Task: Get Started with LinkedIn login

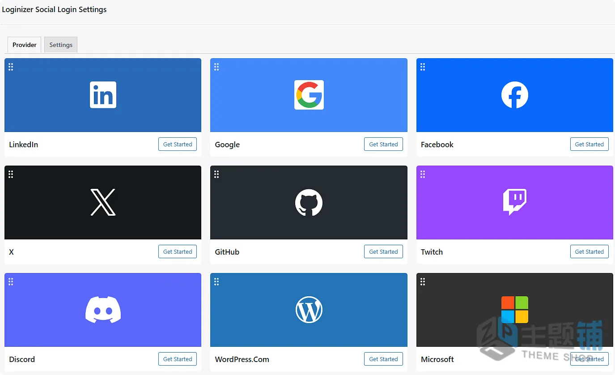Action: pyautogui.click(x=178, y=144)
